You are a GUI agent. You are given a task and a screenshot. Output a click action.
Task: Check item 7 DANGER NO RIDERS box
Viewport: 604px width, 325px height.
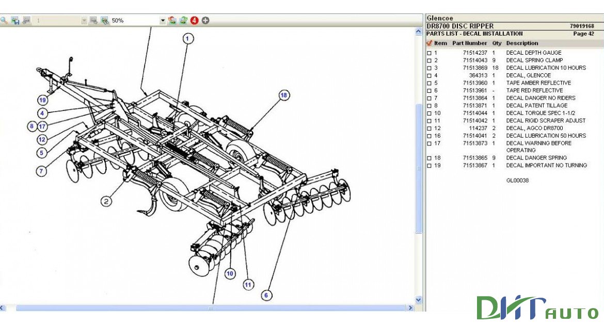click(429, 98)
